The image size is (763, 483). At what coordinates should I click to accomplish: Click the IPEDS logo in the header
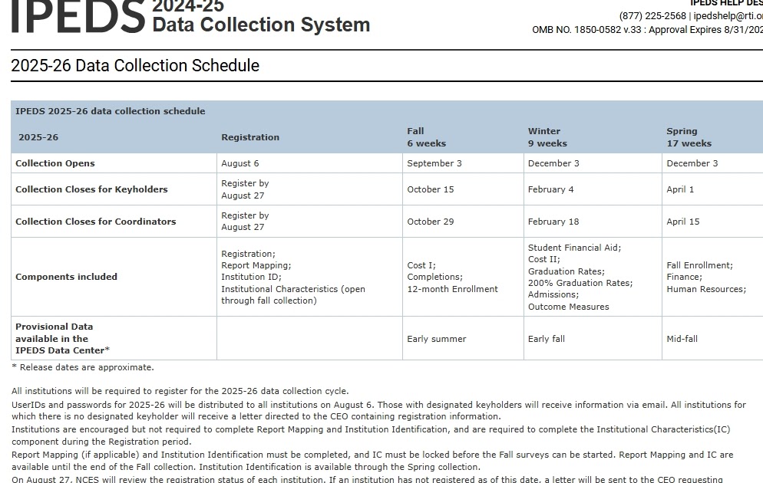tap(78, 17)
